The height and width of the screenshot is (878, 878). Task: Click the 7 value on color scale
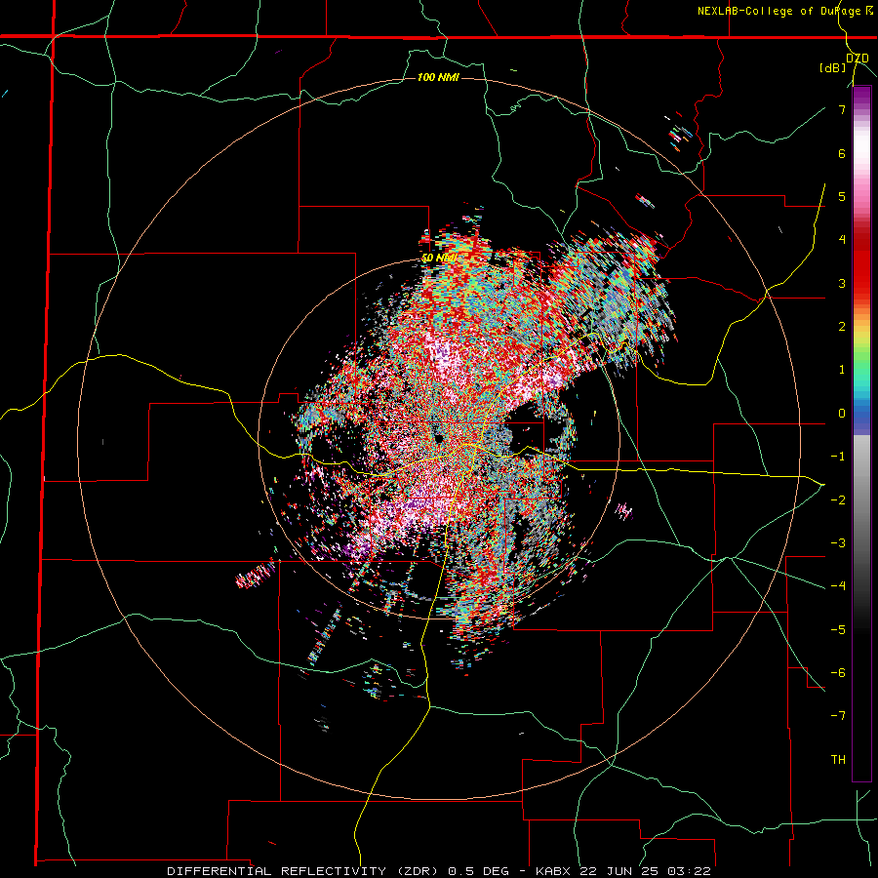[842, 109]
